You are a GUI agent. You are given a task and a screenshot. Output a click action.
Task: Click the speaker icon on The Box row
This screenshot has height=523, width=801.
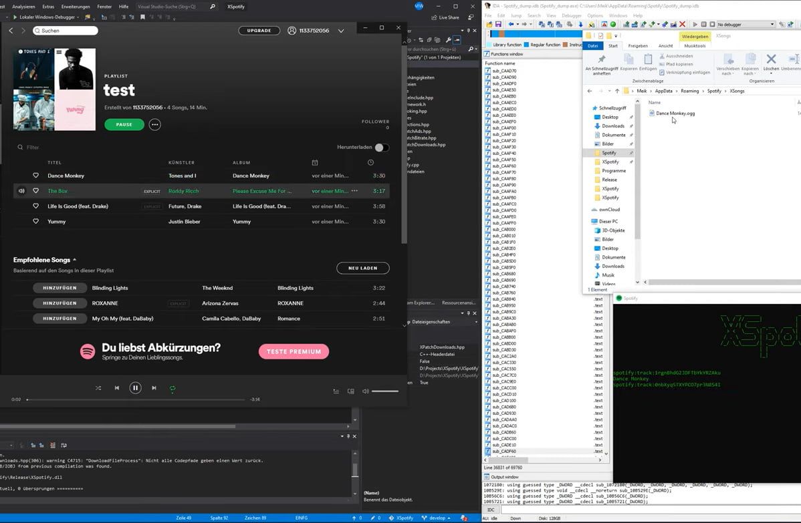tap(21, 191)
